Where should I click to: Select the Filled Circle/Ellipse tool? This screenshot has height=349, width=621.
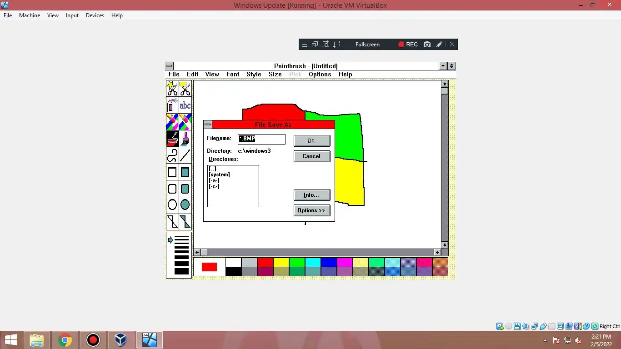(185, 205)
